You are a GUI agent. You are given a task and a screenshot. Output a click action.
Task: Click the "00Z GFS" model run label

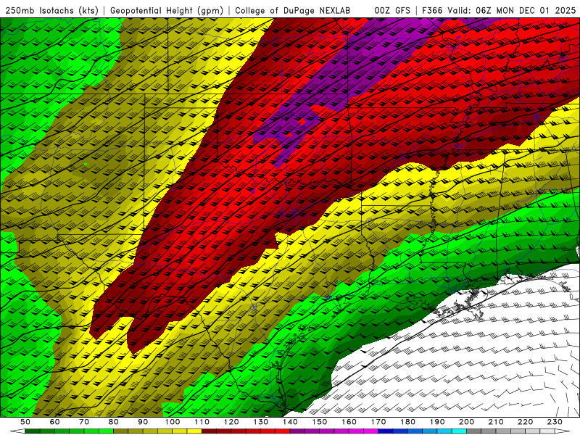[x=392, y=10]
